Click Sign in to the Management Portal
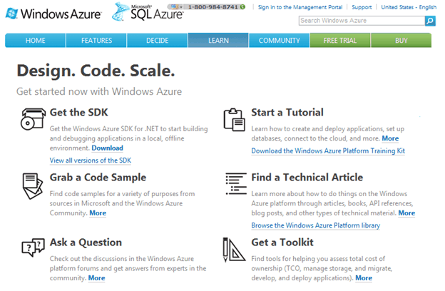 [x=300, y=7]
